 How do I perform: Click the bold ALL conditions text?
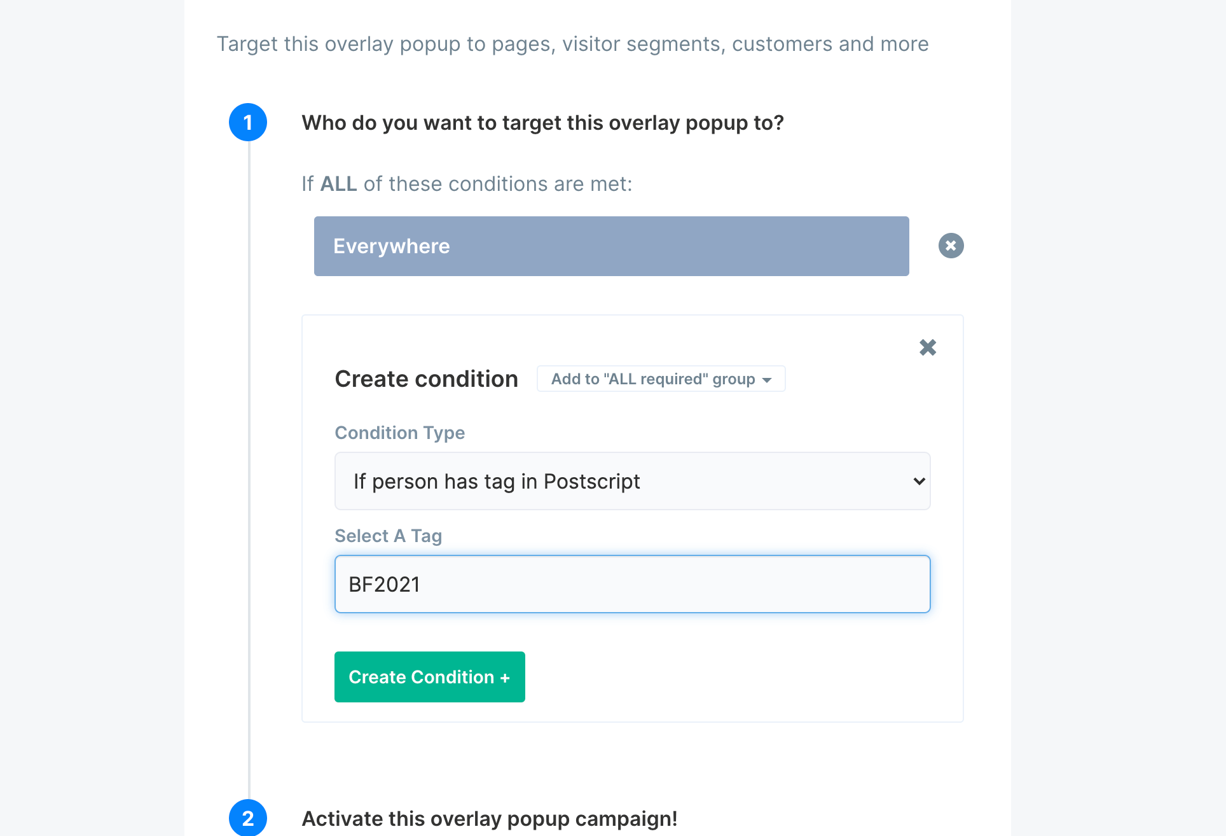tap(338, 184)
